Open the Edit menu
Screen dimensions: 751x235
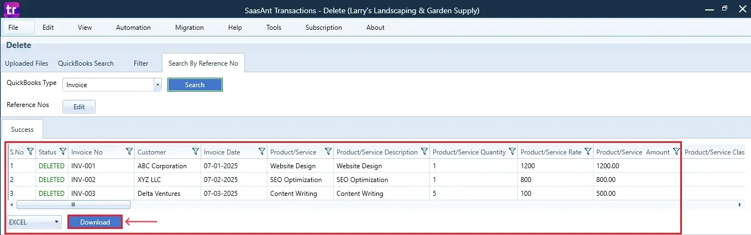point(48,28)
